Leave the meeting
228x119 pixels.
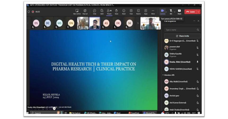(x=190, y=12)
